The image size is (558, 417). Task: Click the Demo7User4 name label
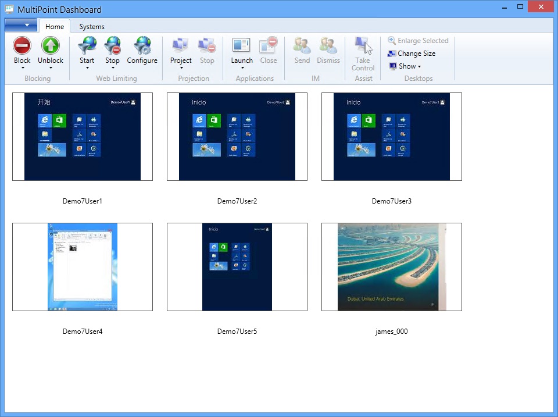(83, 332)
